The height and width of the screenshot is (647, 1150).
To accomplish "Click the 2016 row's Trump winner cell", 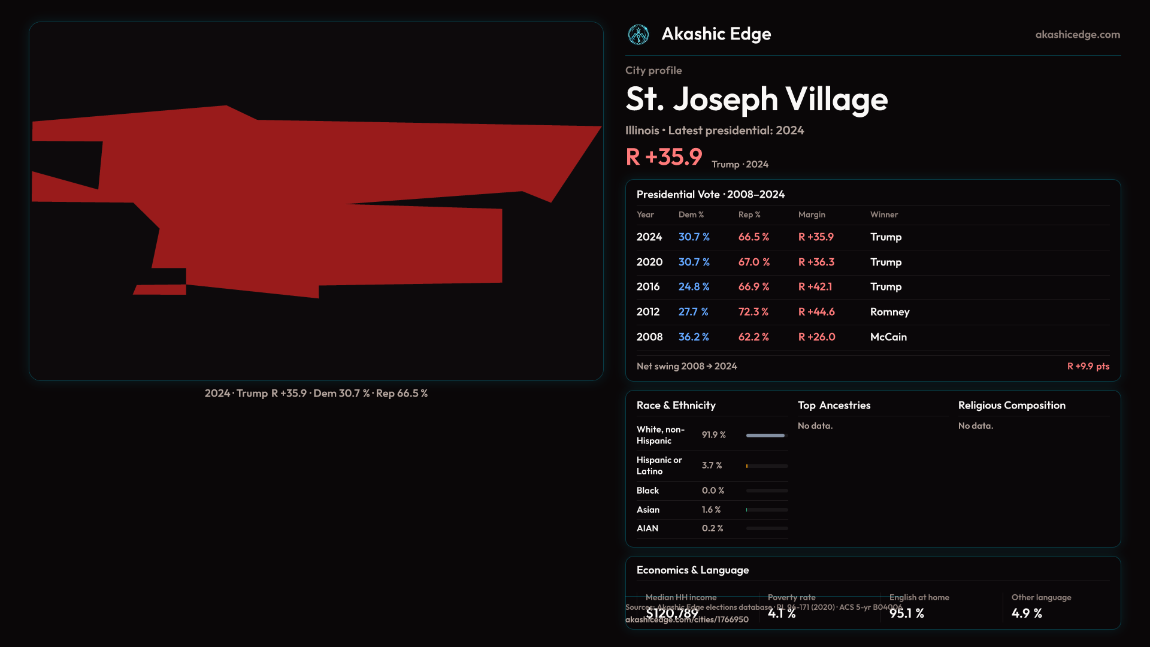I will [x=885, y=287].
